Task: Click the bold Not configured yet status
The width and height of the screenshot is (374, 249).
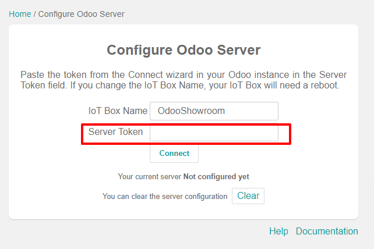Action: 216,176
